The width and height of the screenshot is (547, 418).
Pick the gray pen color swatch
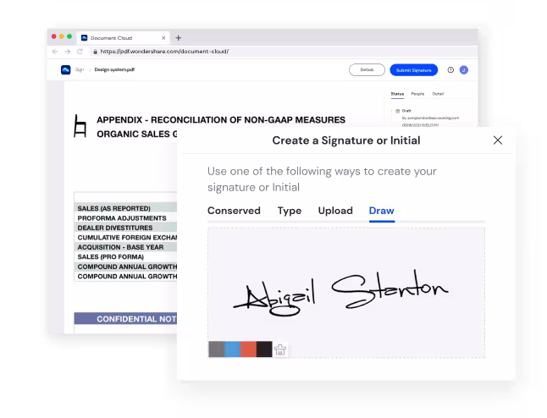click(x=216, y=349)
